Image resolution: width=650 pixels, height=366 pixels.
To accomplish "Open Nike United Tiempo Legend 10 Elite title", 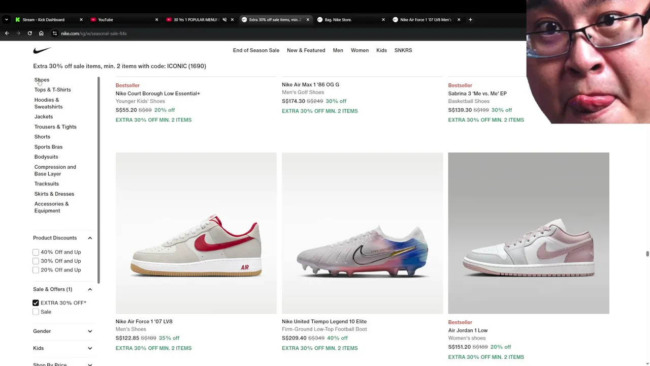I will (x=324, y=322).
